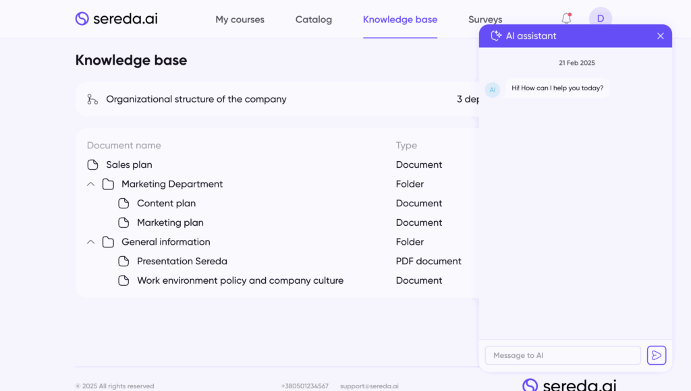Switch to the Catalog tab

[313, 20]
